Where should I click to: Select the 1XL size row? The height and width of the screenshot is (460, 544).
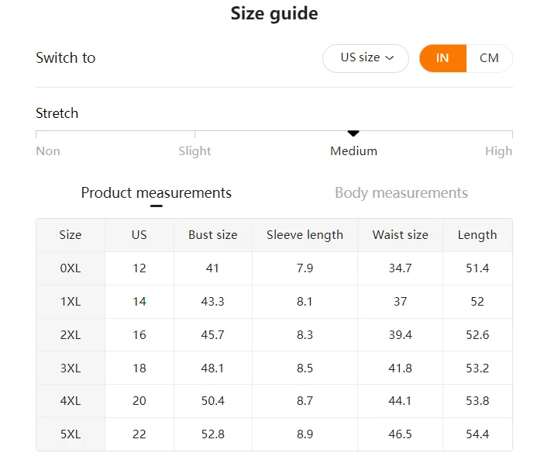click(71, 302)
